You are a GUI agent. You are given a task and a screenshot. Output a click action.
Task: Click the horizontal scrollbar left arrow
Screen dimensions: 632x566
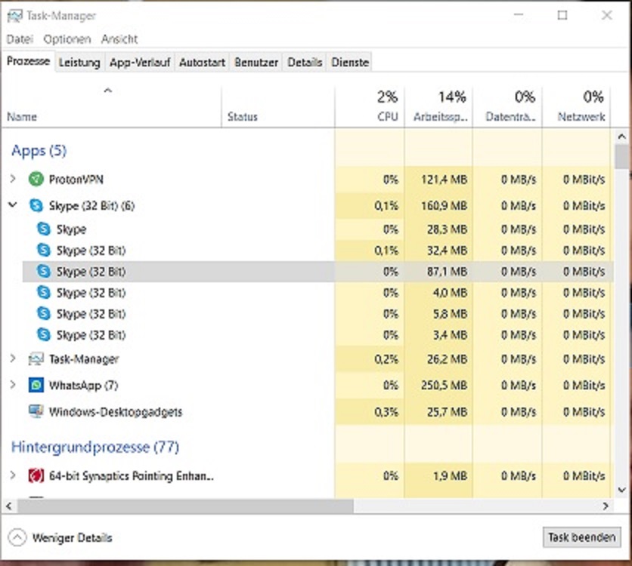pyautogui.click(x=9, y=506)
